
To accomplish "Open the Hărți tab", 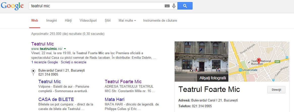I will pyautogui.click(x=68, y=21).
